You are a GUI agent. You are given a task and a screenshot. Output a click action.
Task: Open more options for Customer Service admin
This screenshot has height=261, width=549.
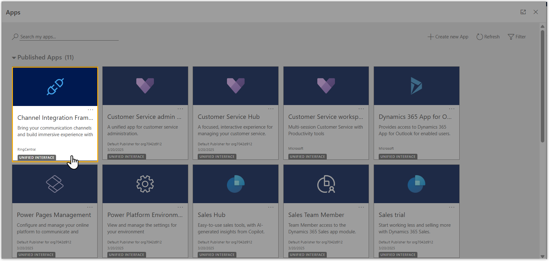(180, 109)
